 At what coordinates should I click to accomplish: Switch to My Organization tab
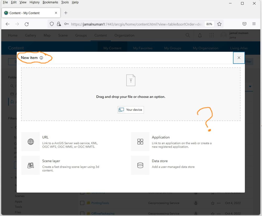click(206, 48)
